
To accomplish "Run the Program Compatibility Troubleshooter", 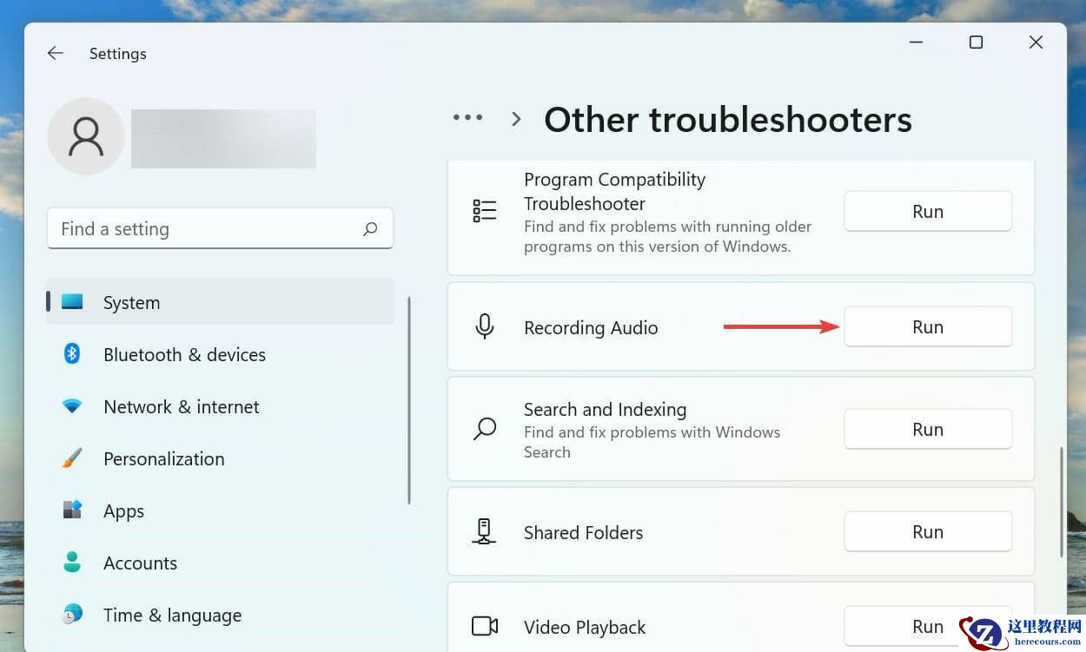I will click(927, 212).
